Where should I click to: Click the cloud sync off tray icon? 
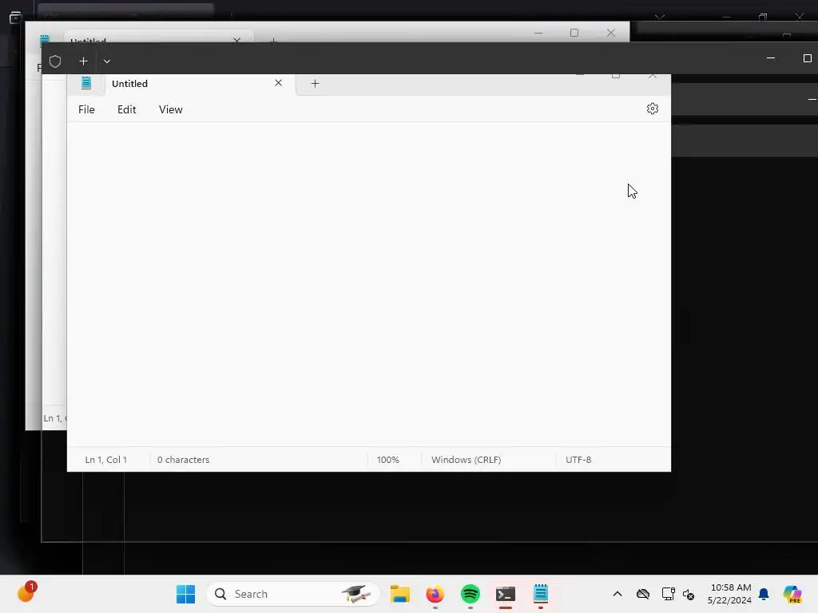643,594
